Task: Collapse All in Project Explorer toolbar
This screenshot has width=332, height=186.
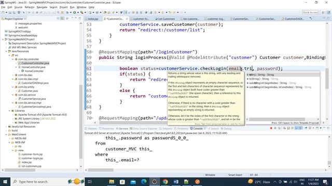Action: (x=58, y=19)
